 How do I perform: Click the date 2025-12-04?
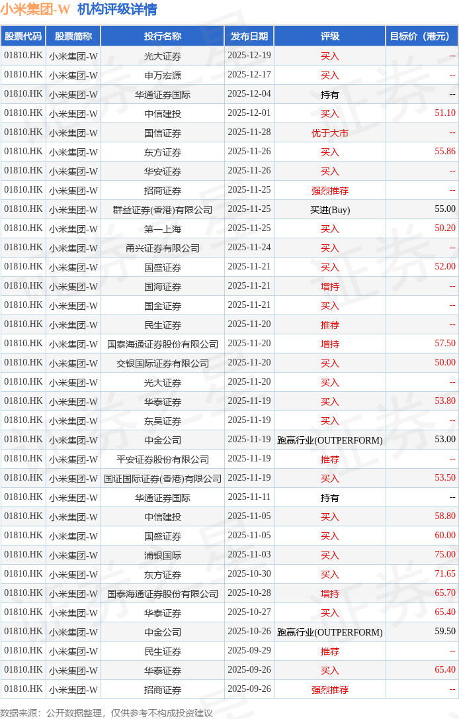point(249,94)
